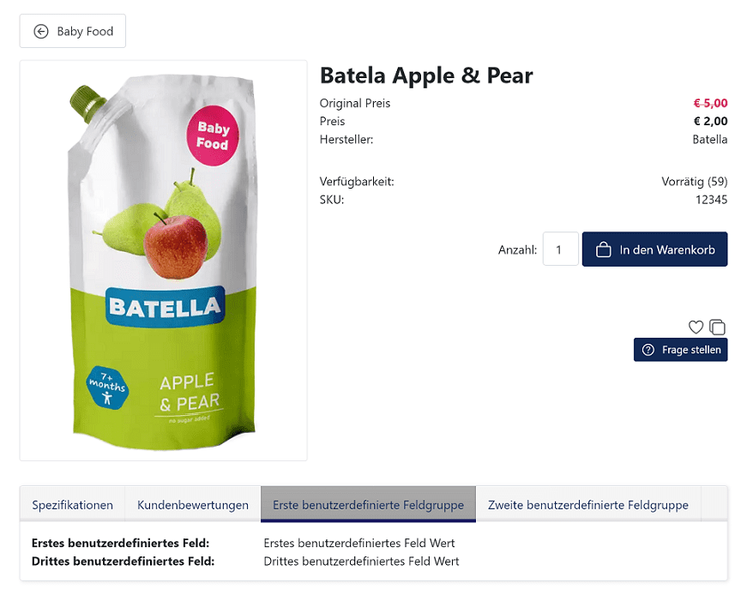Click the SKU number 12345
The image size is (747, 595).
[711, 200]
